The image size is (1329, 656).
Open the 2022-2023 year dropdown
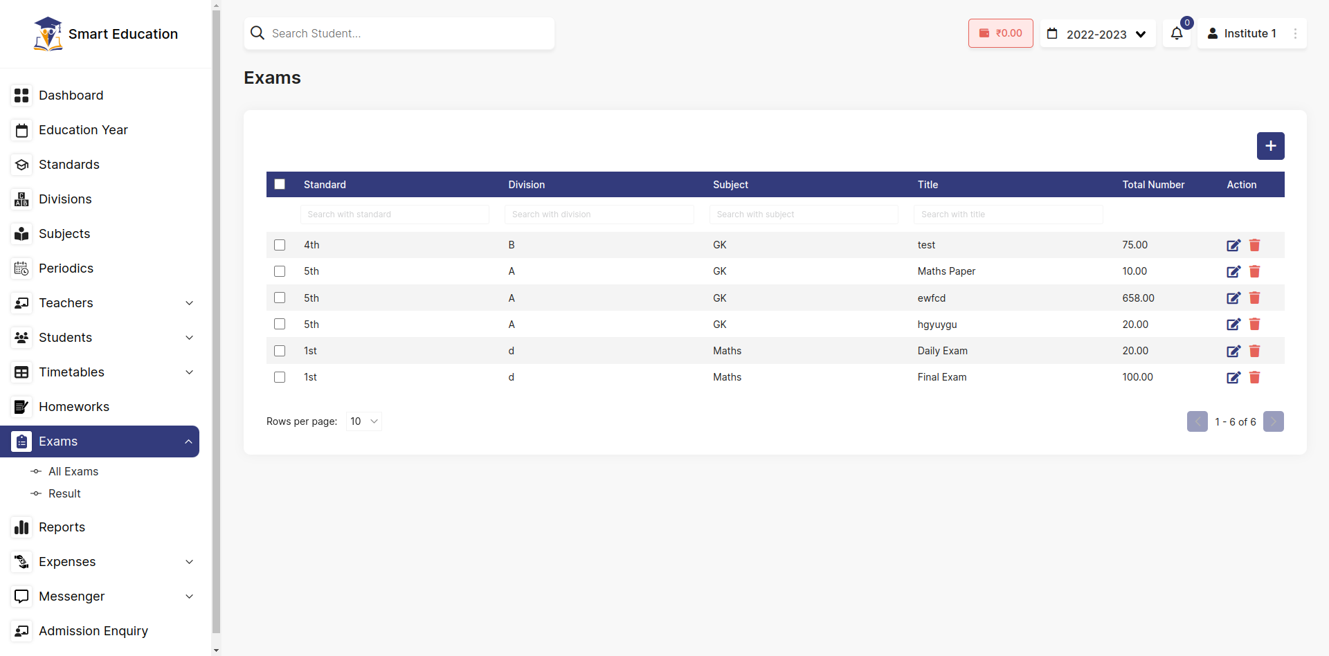(x=1098, y=33)
